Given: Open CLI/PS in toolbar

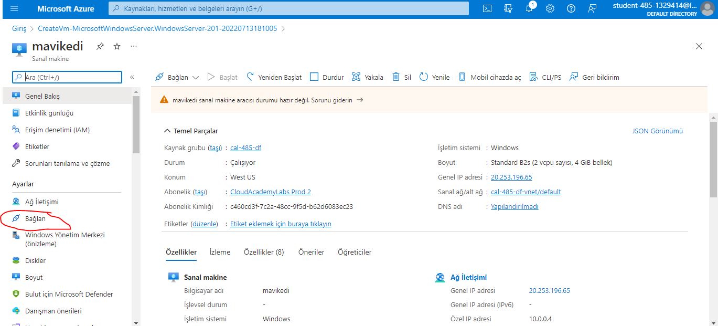Looking at the screenshot, I should (x=545, y=77).
